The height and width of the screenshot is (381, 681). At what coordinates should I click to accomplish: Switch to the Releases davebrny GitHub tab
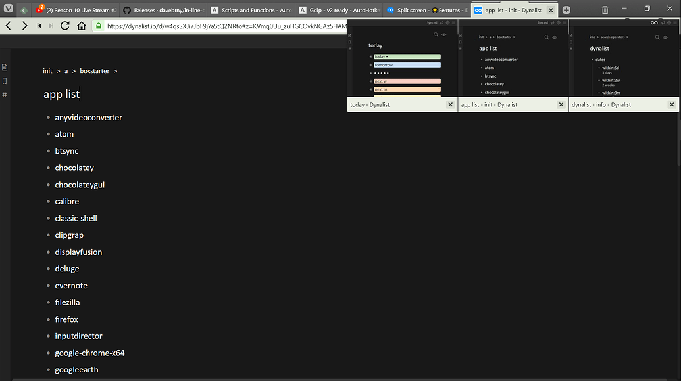point(164,10)
